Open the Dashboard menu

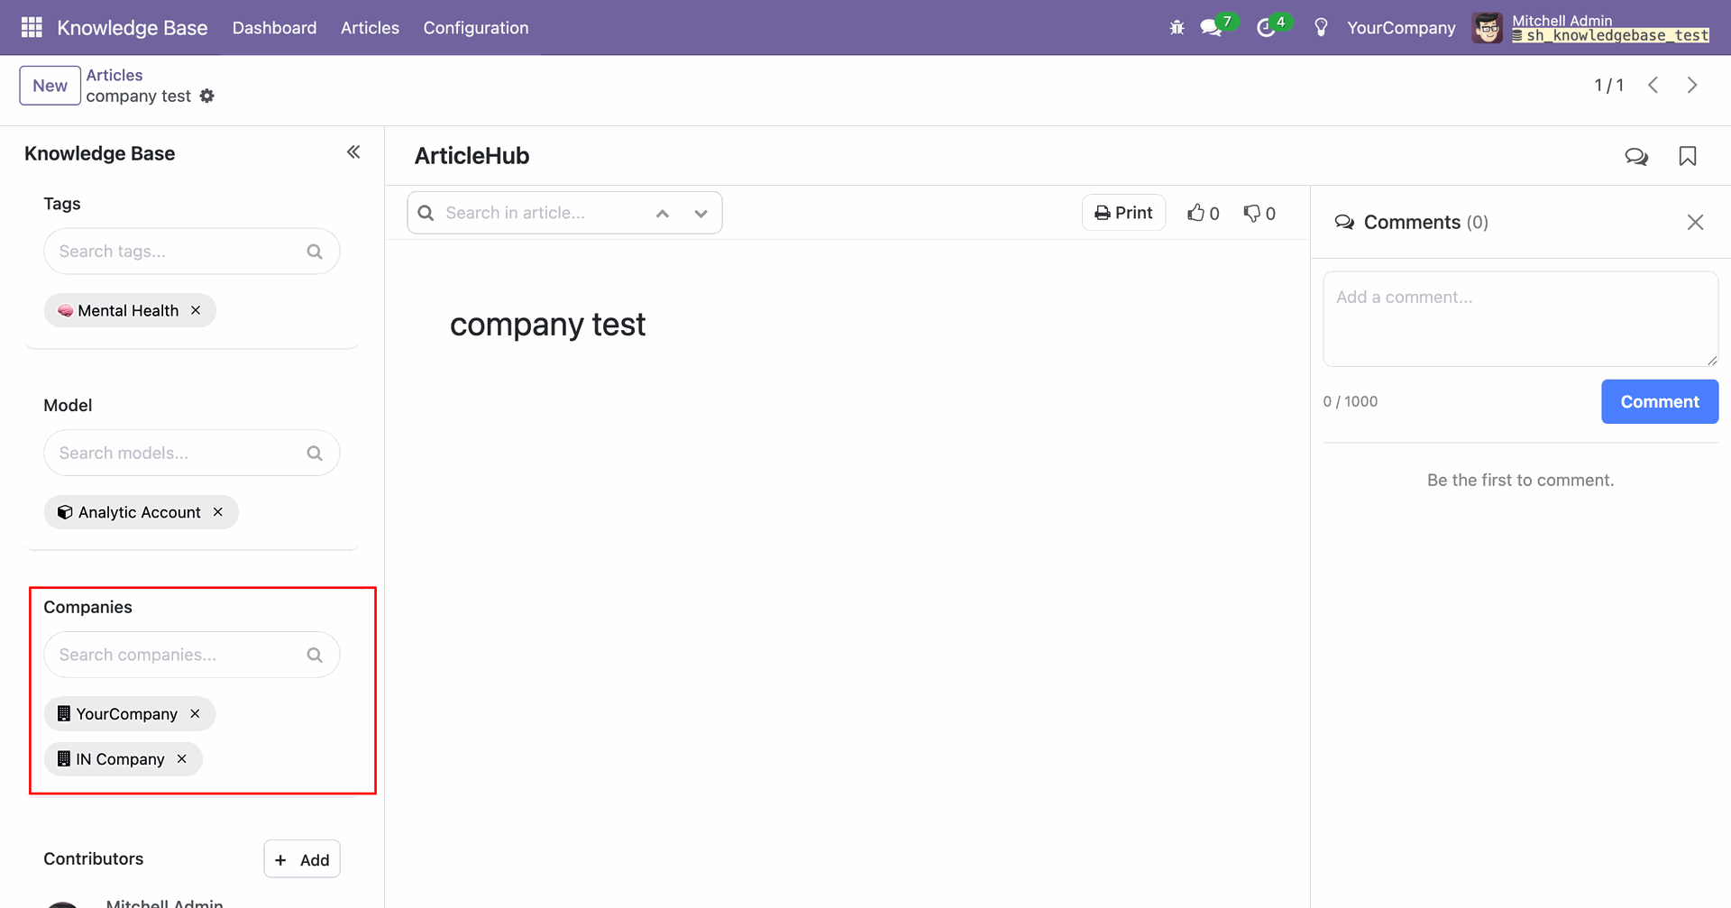[x=274, y=28]
